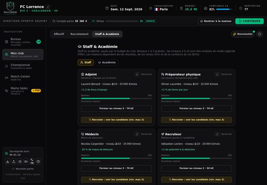Click the Shadow Director club logo
Image resolution: width=267 pixels, height=185 pixels.
10,8
